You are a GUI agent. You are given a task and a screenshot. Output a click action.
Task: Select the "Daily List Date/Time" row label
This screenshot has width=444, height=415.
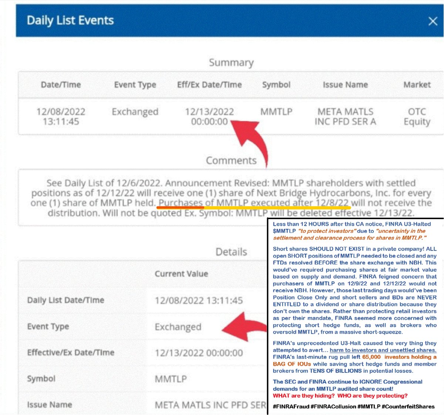click(x=65, y=300)
